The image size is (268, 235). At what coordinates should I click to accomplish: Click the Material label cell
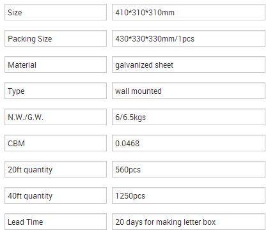tap(56, 64)
